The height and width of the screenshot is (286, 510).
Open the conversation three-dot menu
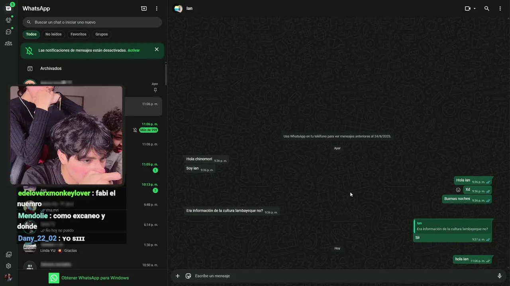[500, 8]
